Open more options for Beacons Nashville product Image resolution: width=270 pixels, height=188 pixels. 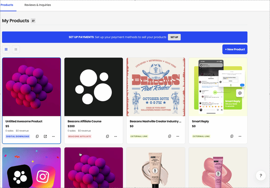[178, 136]
